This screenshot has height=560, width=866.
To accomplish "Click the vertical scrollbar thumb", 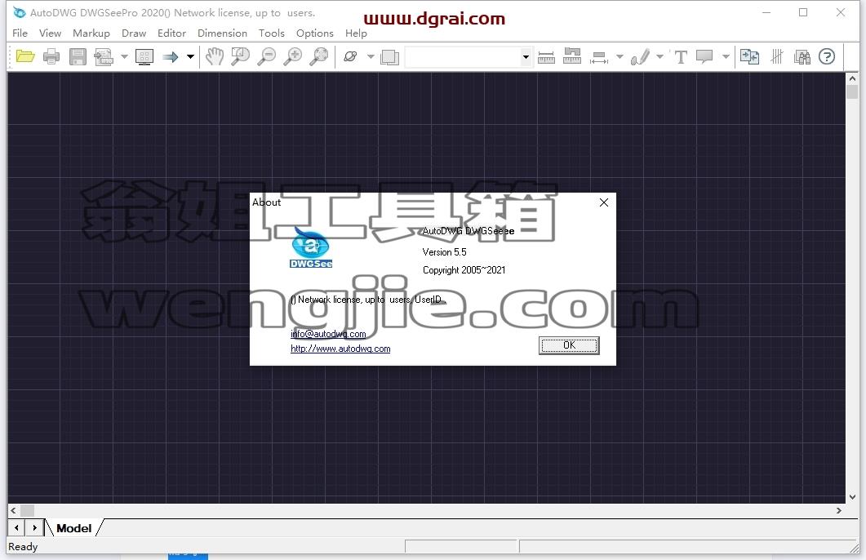I will click(x=851, y=91).
